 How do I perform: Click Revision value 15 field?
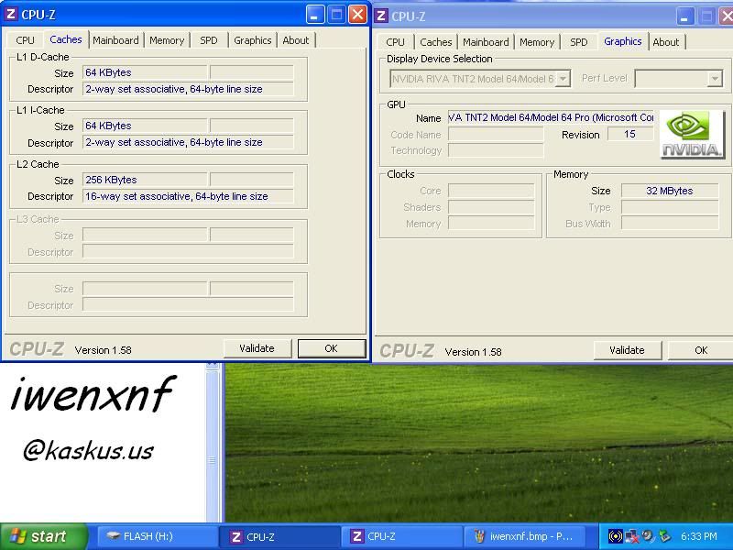click(630, 134)
